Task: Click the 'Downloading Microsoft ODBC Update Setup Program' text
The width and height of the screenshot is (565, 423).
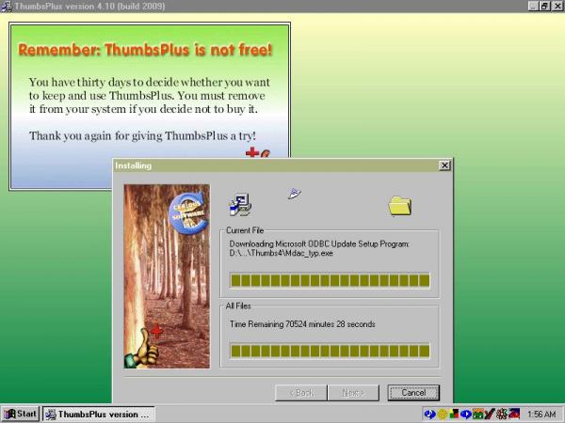Action: click(319, 243)
